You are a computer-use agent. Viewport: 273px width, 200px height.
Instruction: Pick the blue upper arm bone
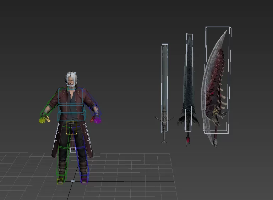tap(89, 100)
